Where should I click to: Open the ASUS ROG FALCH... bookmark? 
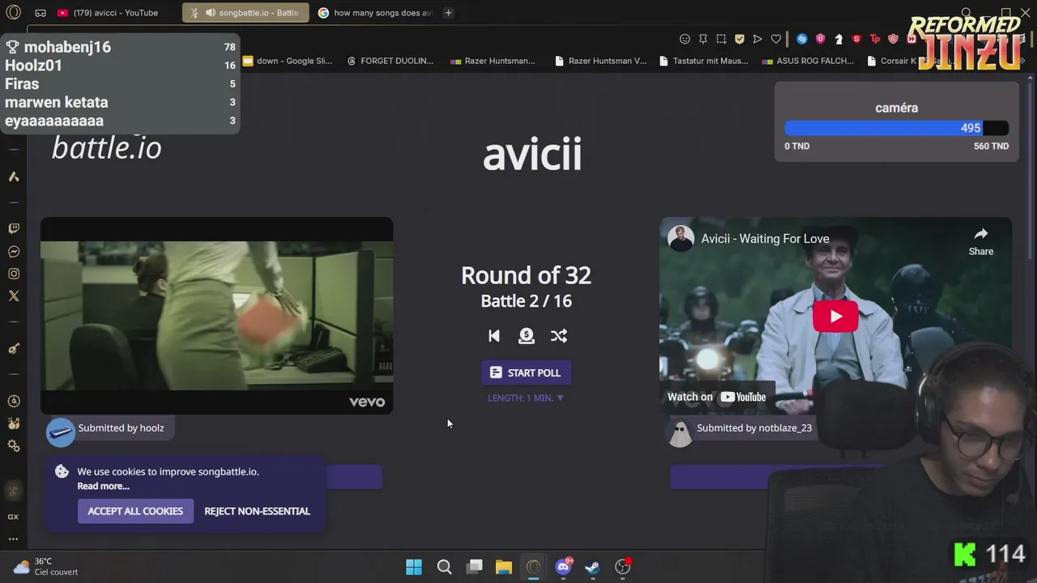pyautogui.click(x=808, y=61)
